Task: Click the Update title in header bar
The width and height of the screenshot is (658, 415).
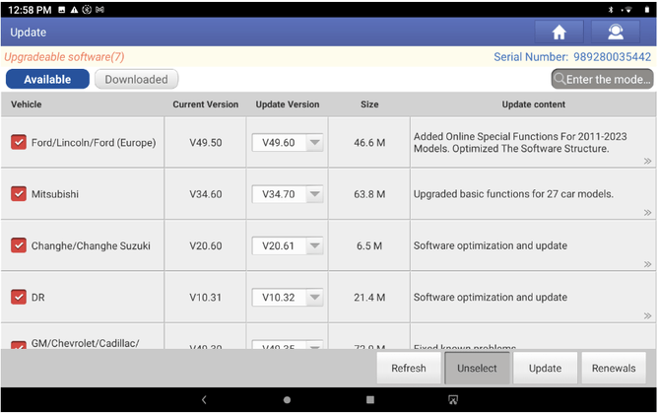Action: [x=29, y=33]
